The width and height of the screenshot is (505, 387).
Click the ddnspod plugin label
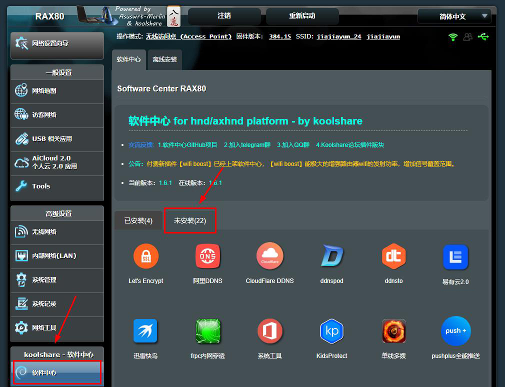(331, 281)
